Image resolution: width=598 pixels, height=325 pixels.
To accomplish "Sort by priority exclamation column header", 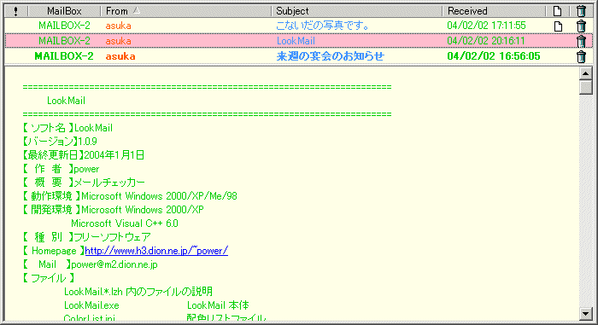I will coord(15,11).
